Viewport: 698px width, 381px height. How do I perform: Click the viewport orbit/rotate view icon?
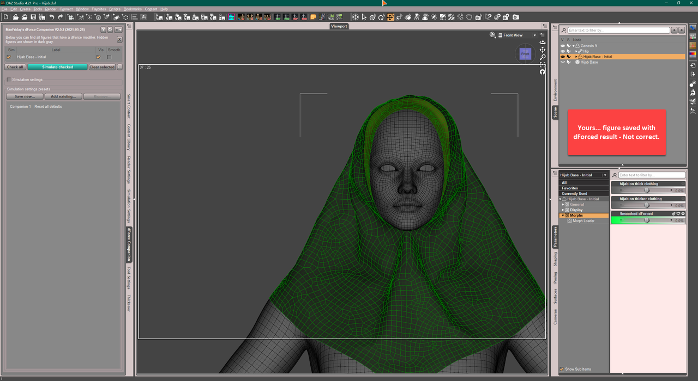click(x=543, y=42)
